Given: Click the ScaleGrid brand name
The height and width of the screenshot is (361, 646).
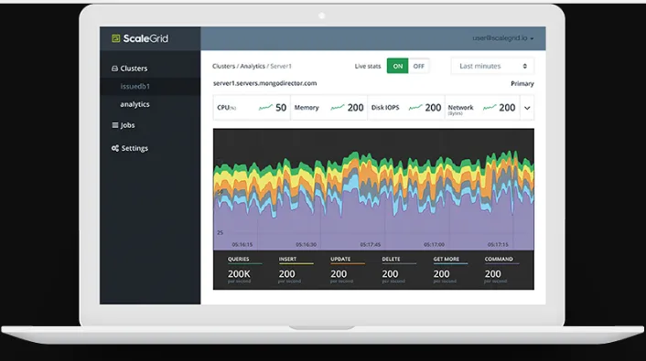Looking at the screenshot, I should coord(145,38).
